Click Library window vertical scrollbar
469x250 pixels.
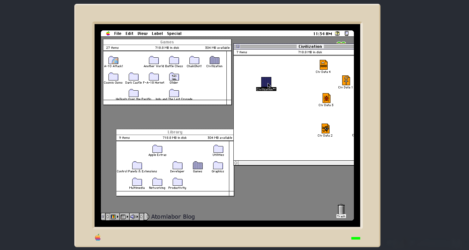[231, 166]
